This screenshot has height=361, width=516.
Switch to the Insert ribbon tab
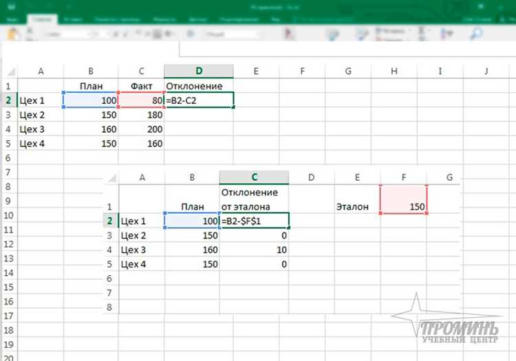(73, 20)
